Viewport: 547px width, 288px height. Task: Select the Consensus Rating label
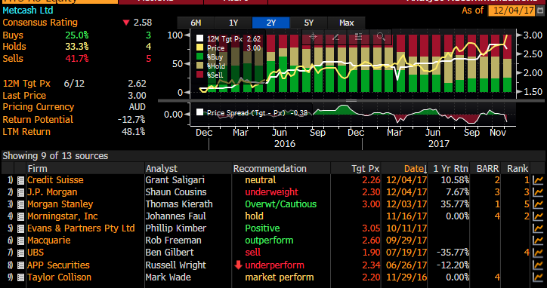tap(40, 23)
